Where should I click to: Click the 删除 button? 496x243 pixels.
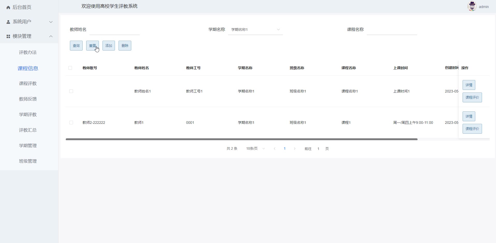[125, 46]
